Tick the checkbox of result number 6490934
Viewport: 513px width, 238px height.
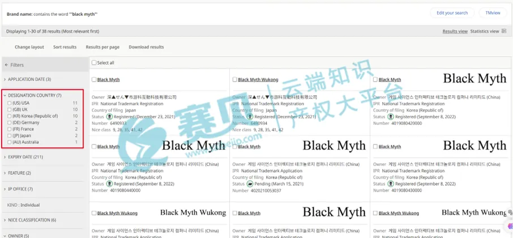pos(234,79)
